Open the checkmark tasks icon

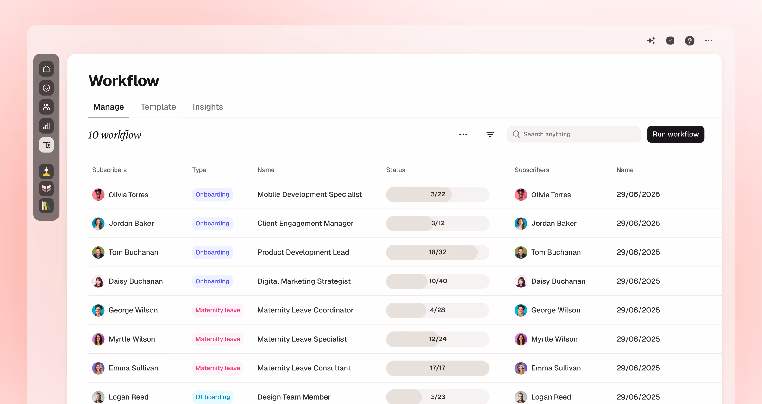point(670,41)
